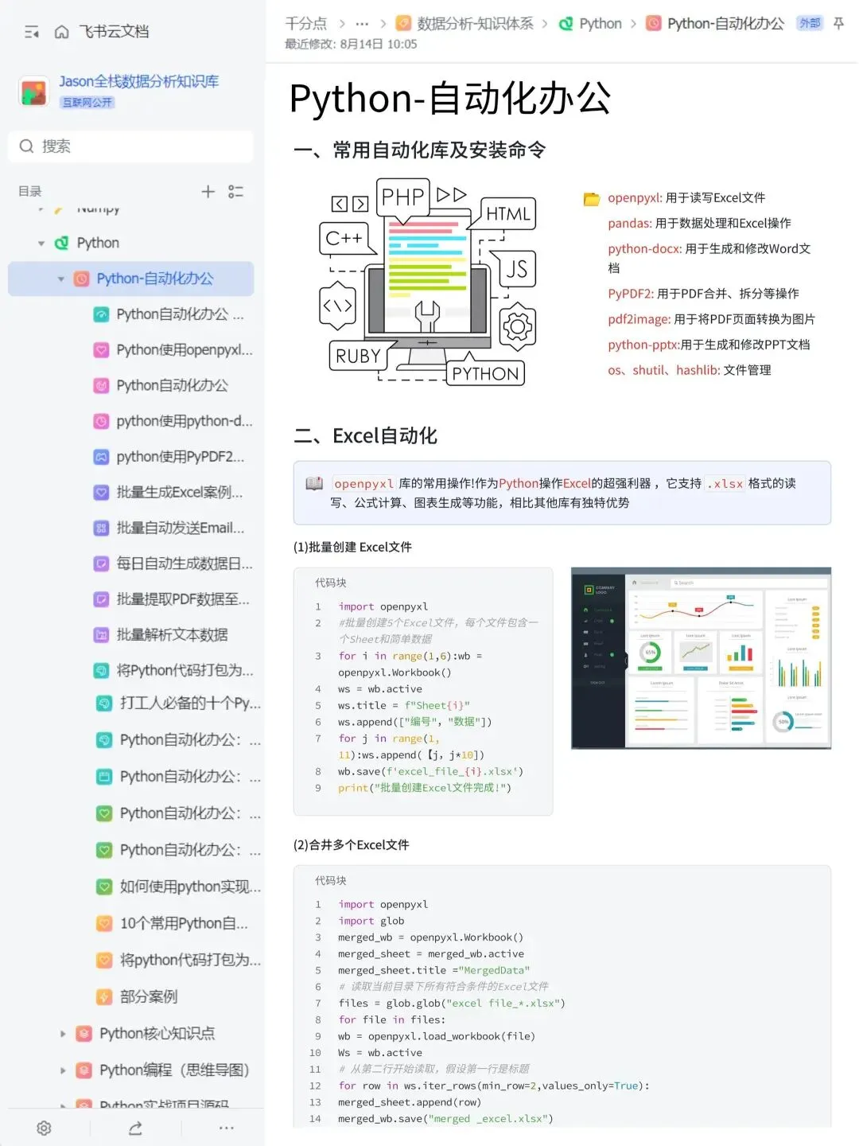Click the dashboard screenshot image

click(701, 658)
